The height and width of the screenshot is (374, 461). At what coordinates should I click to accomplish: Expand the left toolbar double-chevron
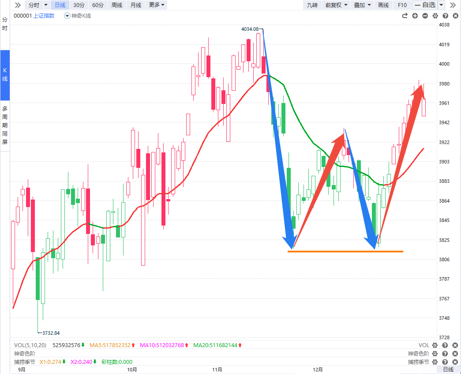[x=18, y=5]
